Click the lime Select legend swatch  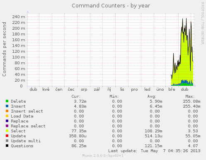point(7,131)
